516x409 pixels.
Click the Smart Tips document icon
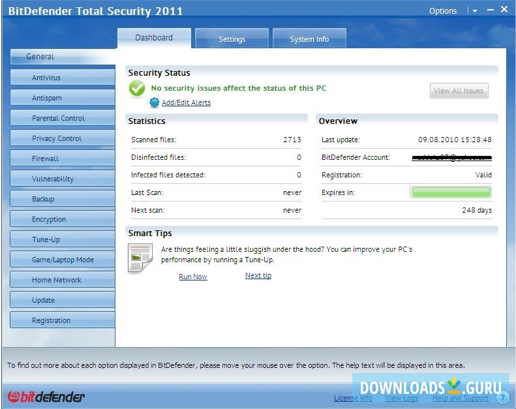[140, 258]
